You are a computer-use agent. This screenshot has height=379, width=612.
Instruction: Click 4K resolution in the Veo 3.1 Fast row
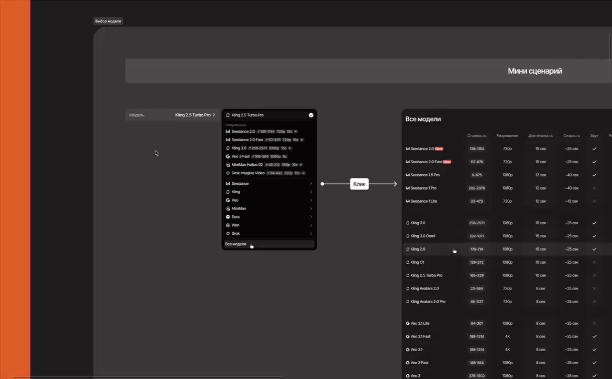[507, 336]
